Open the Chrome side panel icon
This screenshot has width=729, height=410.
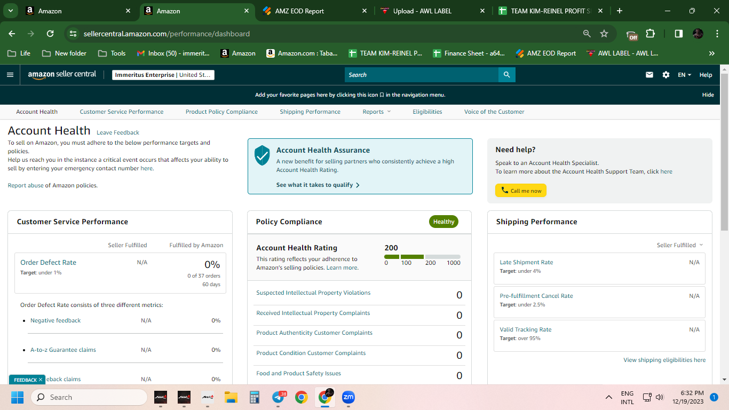679,34
